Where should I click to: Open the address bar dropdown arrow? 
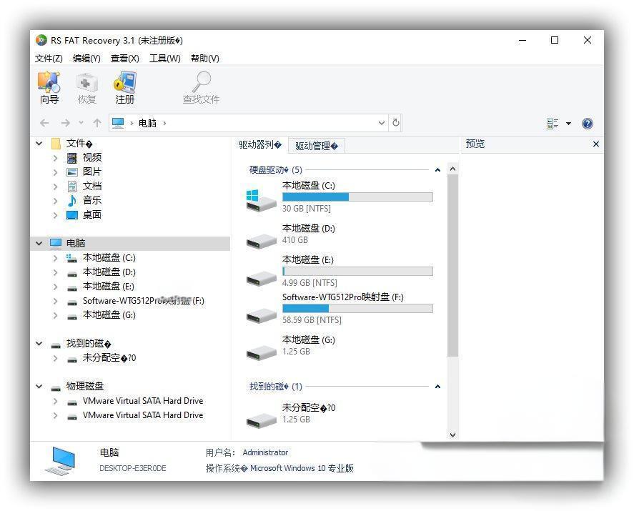tap(381, 122)
